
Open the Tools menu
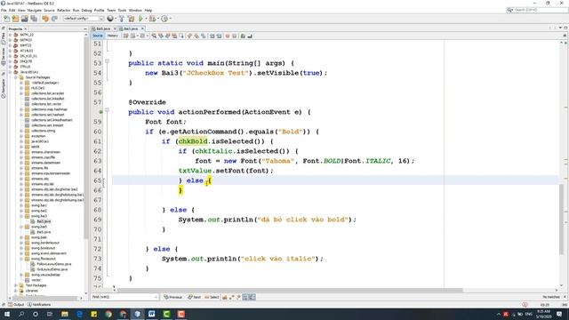tap(122, 10)
